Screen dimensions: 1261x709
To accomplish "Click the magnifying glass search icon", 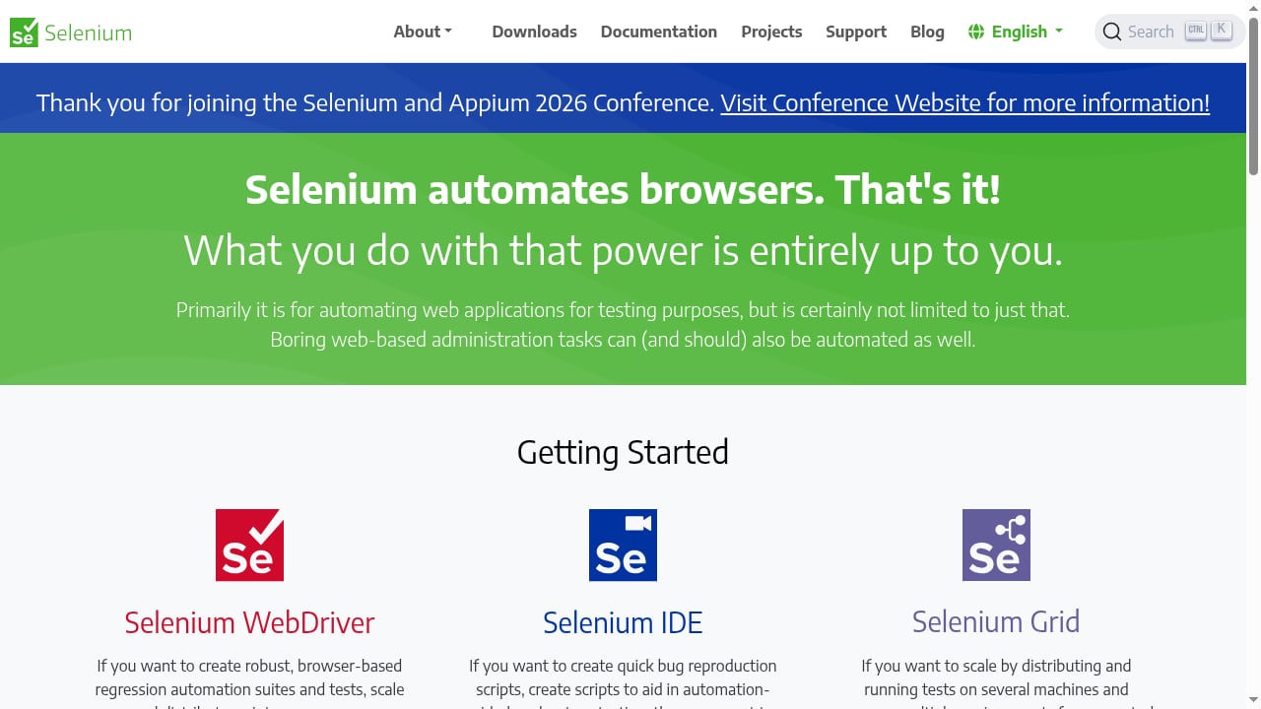I will click(x=1112, y=32).
